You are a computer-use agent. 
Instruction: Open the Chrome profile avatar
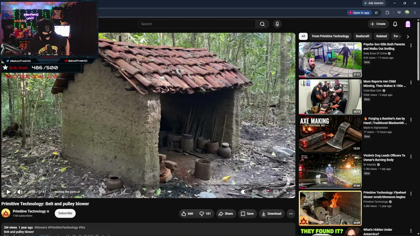click(x=407, y=13)
